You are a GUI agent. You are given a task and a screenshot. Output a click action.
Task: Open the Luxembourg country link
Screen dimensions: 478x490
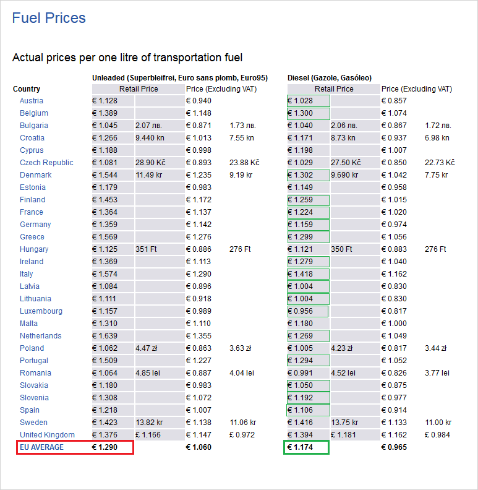(x=41, y=311)
